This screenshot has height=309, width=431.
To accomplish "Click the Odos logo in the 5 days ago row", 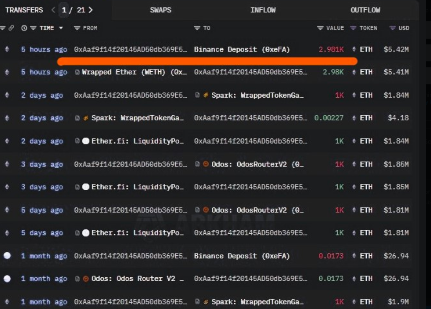I will [x=206, y=210].
